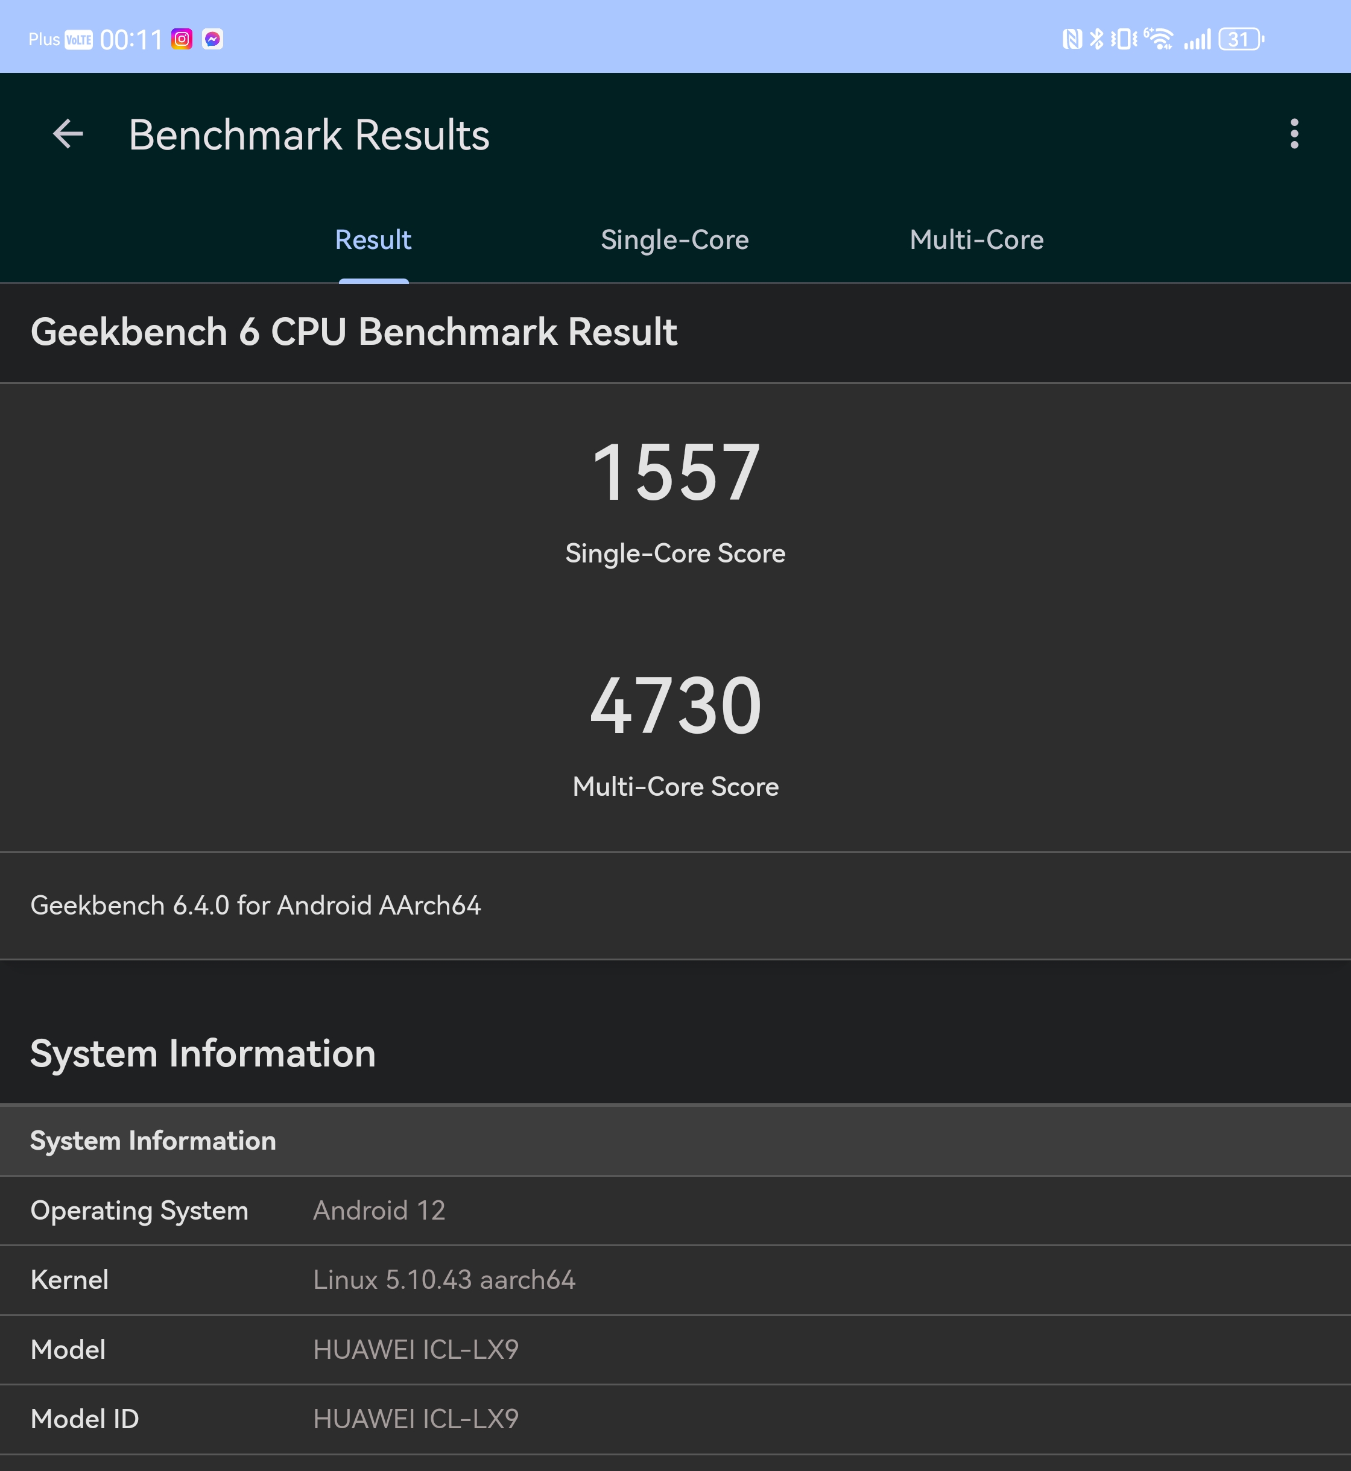Switch to the Single-Core tab
1351x1471 pixels.
pos(675,240)
